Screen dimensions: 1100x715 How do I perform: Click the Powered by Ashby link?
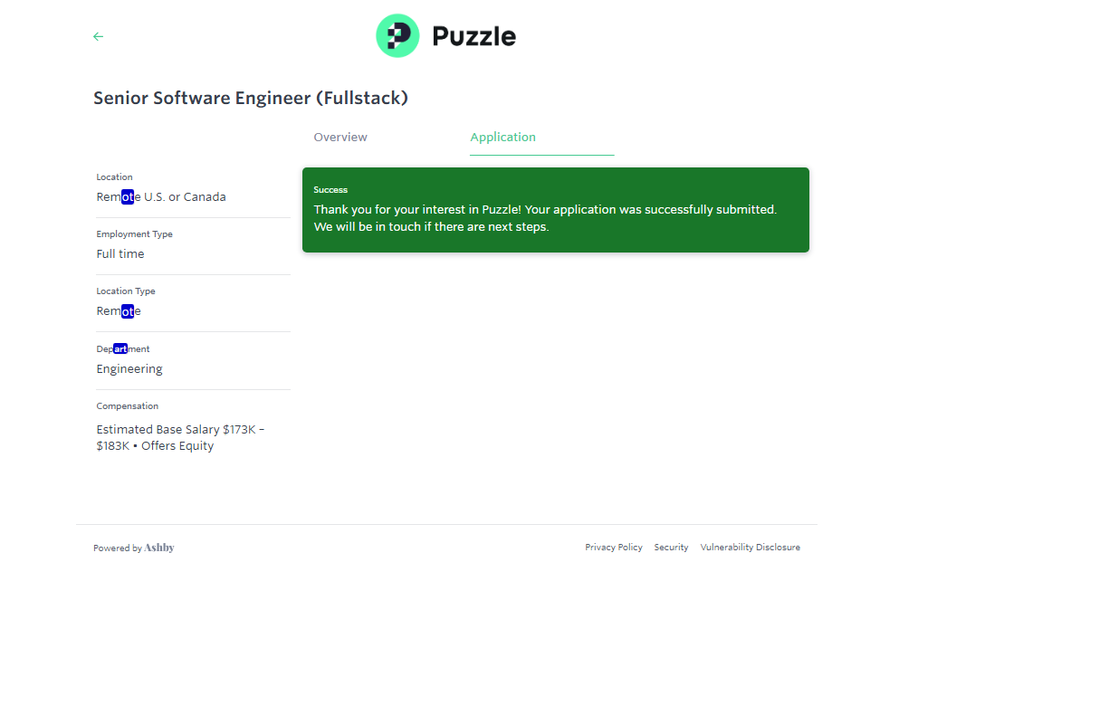(134, 548)
